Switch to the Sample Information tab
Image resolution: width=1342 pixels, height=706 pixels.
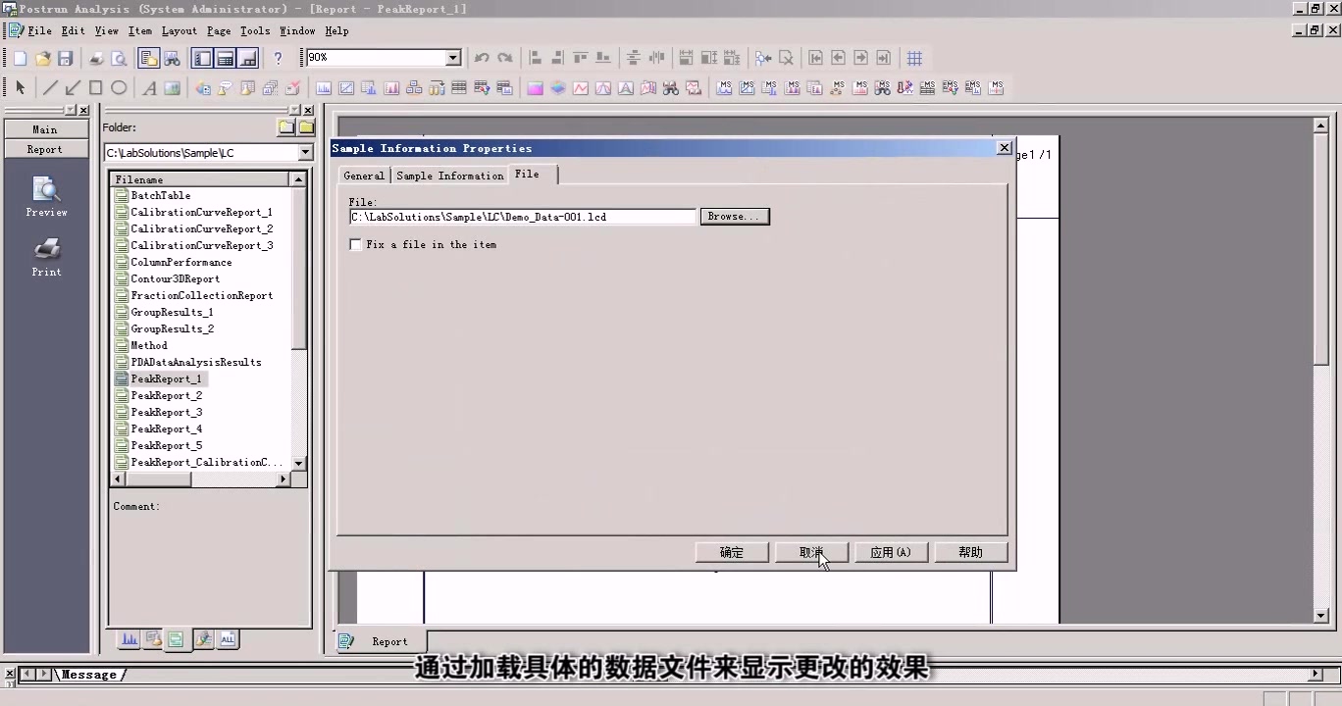(x=449, y=176)
